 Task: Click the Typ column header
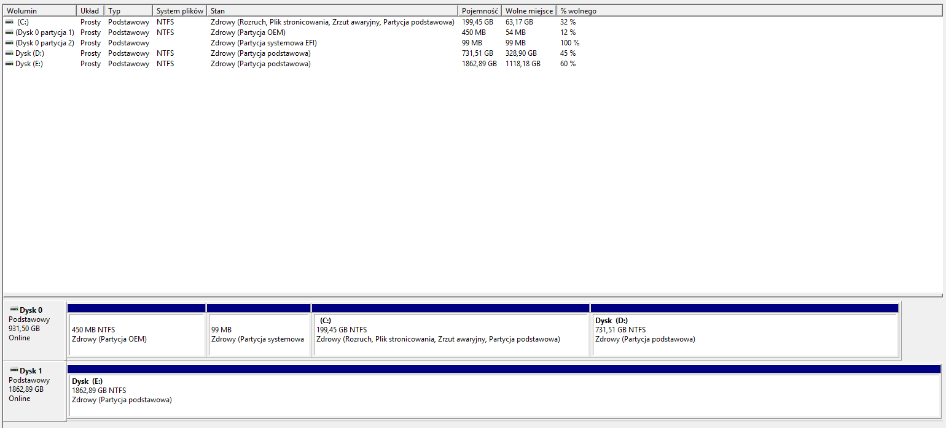pos(128,11)
